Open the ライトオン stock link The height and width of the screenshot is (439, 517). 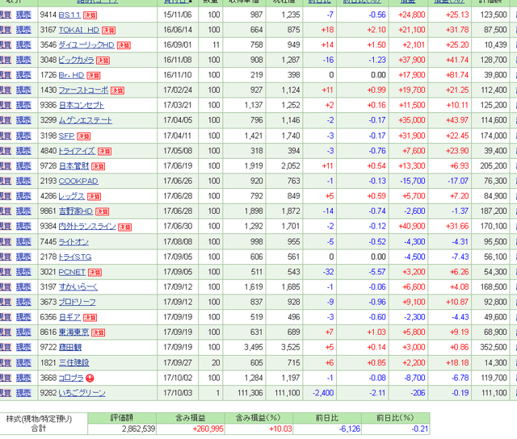click(x=74, y=242)
